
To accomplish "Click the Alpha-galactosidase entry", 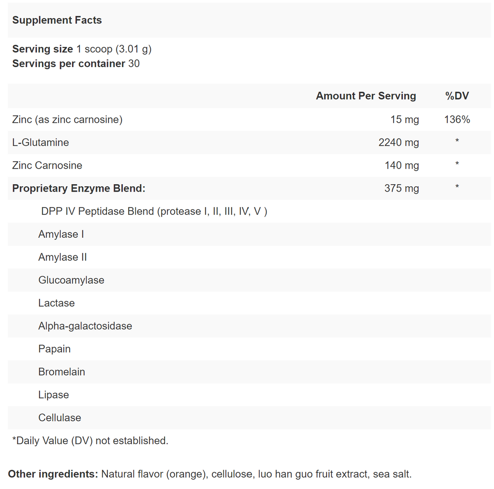I will (85, 326).
